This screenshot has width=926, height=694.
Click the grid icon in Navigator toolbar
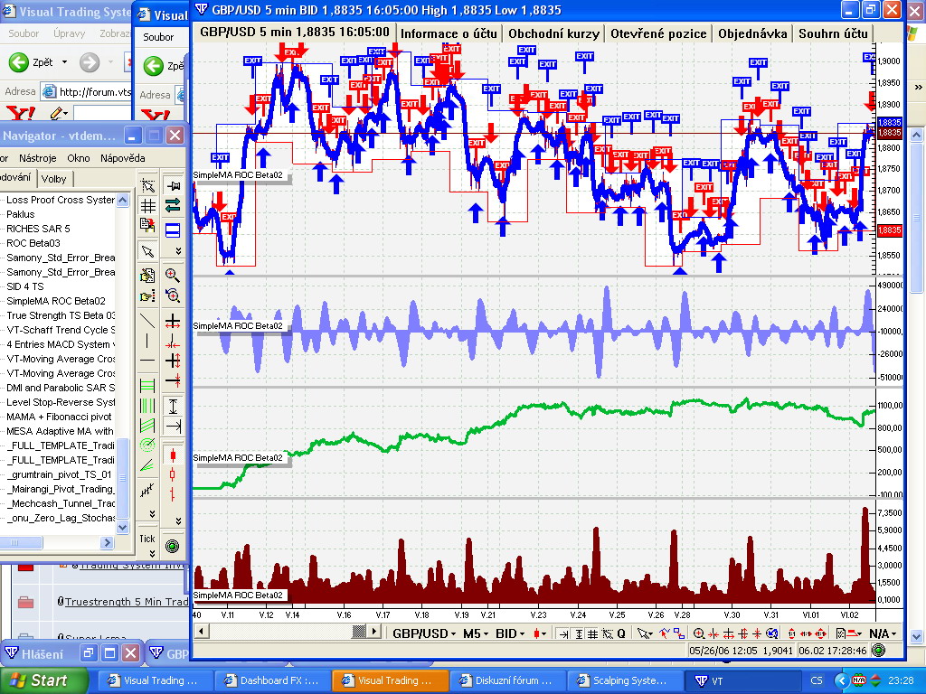point(147,206)
